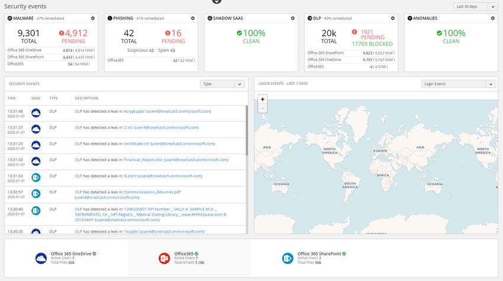This screenshot has height=281, width=503.
Task: Select the DLP Office 365 SharePoint 9,823 row
Action: [351, 53]
